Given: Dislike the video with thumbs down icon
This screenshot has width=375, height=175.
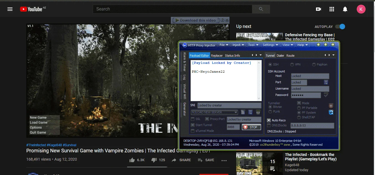Looking at the screenshot, I should point(154,160).
